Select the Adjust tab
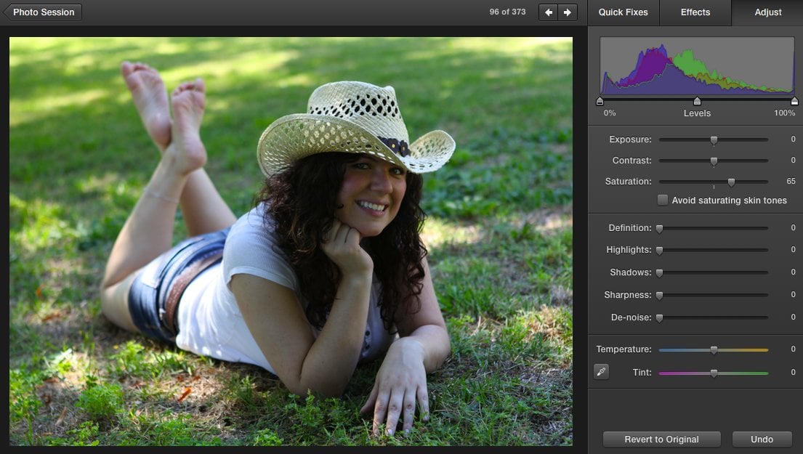The image size is (803, 454). 768,12
